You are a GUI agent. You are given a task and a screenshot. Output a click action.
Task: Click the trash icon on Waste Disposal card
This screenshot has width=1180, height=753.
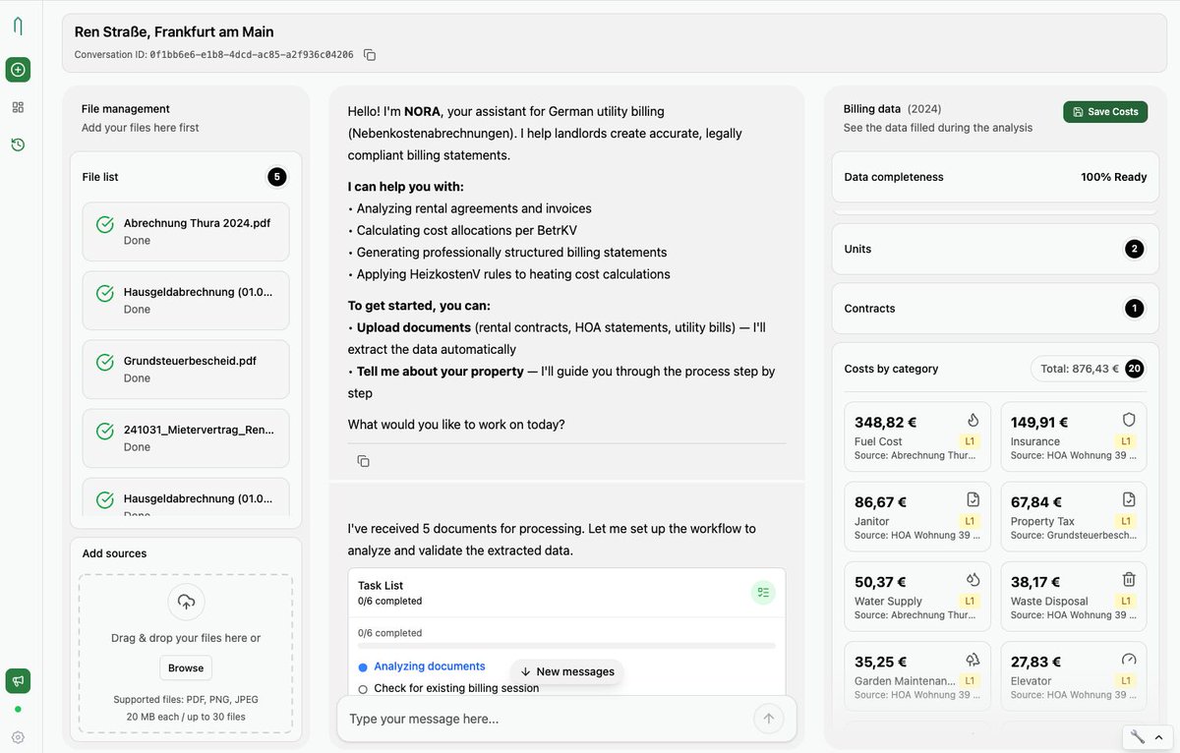1129,579
